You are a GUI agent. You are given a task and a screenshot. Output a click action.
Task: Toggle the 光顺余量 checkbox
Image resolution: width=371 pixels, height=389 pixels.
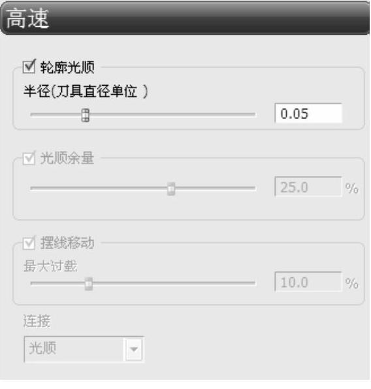(29, 158)
